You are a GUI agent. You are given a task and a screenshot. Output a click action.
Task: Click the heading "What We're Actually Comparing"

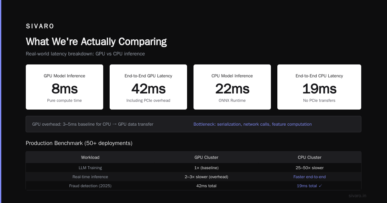pos(96,42)
